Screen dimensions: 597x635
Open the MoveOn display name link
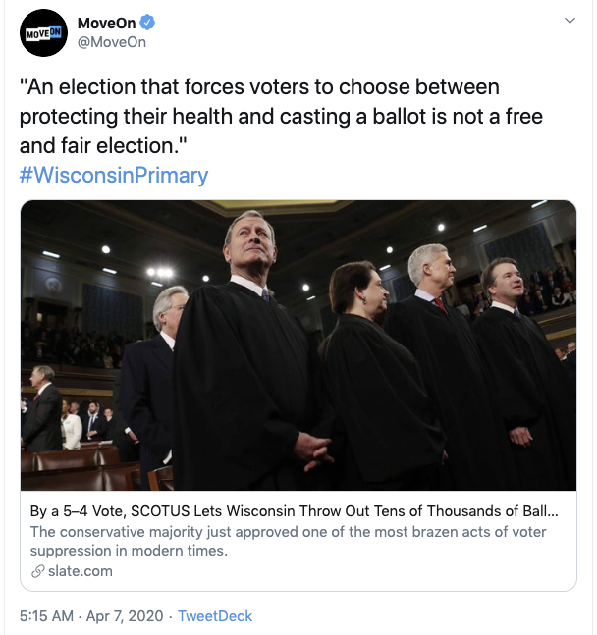tap(106, 23)
